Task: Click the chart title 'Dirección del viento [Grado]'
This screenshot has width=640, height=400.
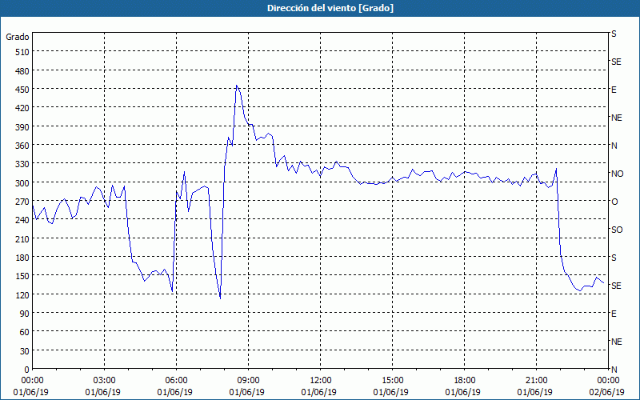Action: pyautogui.click(x=330, y=8)
